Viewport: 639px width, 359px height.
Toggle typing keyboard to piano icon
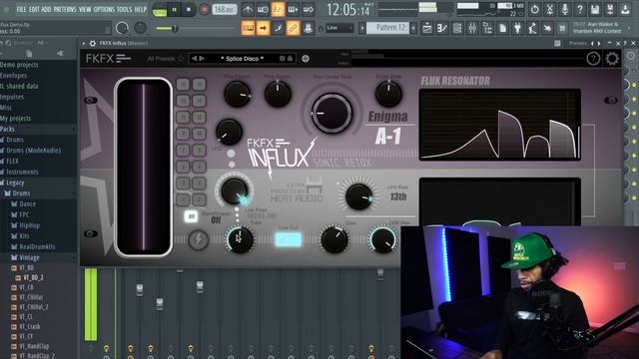pos(248,28)
